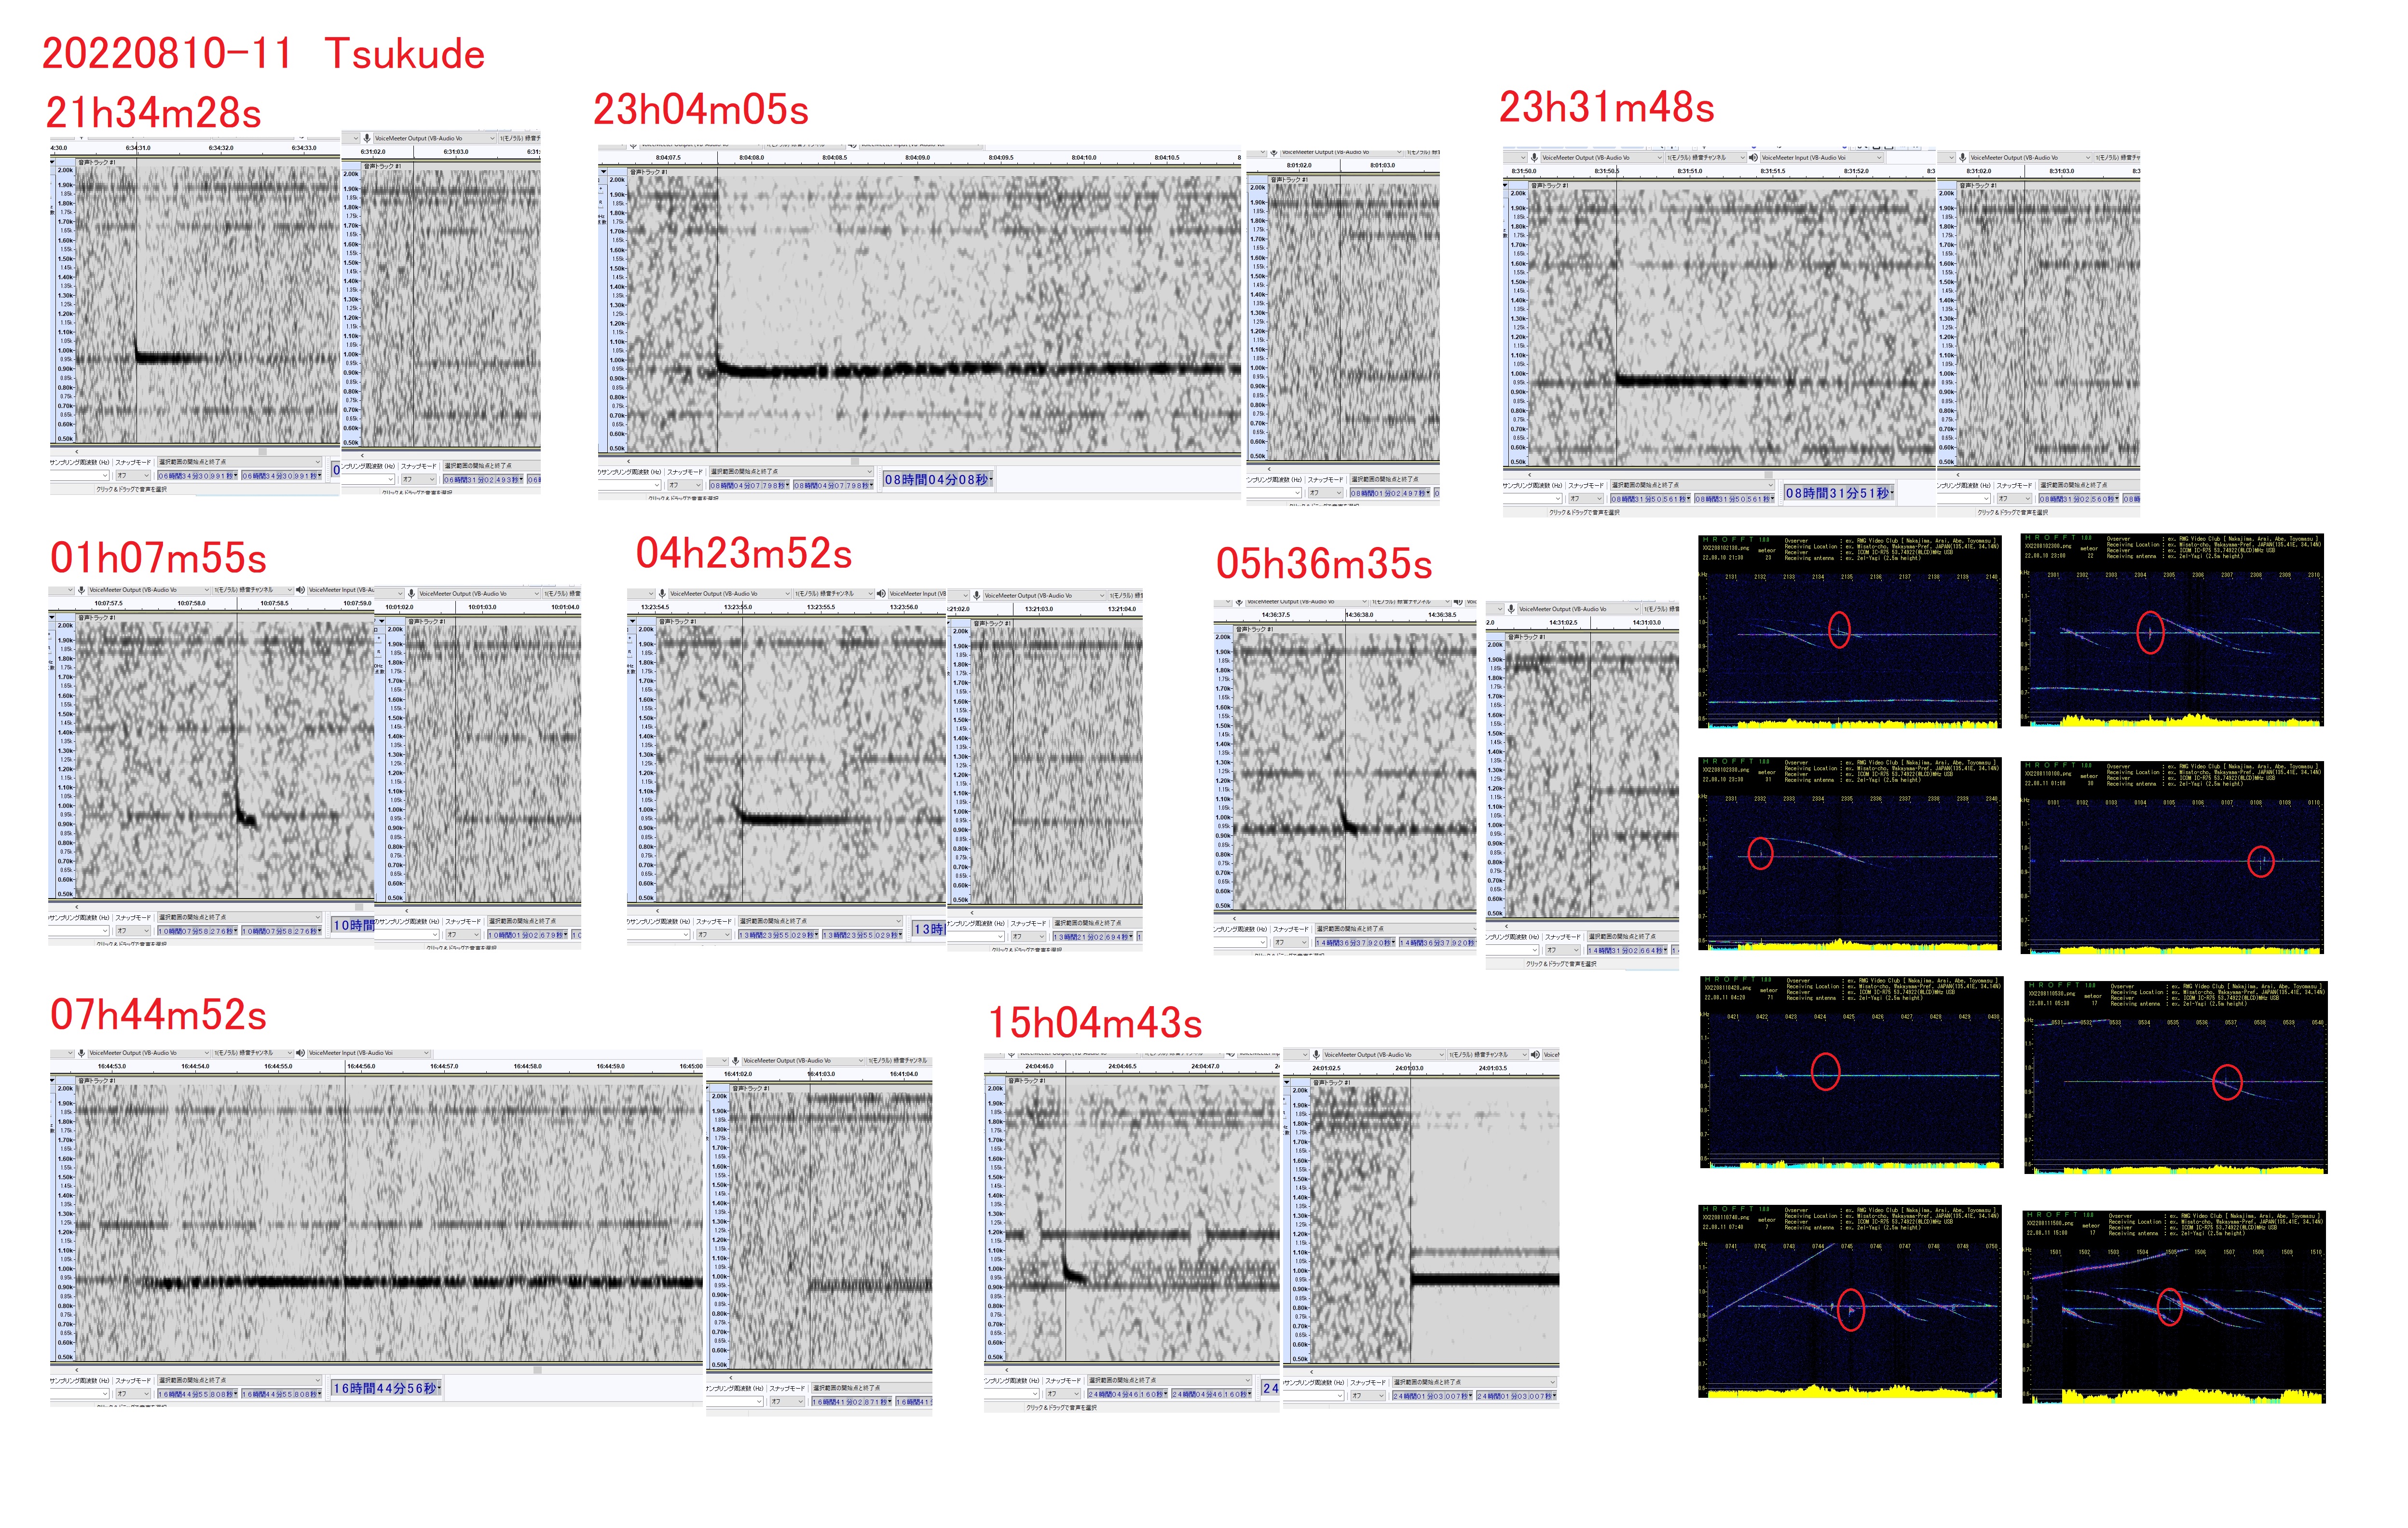
Task: Open the track menu triangle at 16:44:53.0
Action: point(52,1081)
